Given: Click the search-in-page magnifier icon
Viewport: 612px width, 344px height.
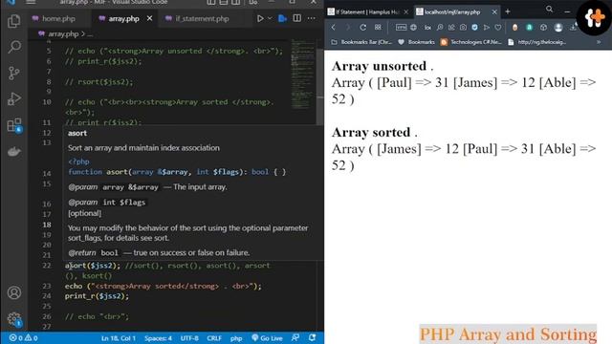Looking at the screenshot, I should (440, 28).
